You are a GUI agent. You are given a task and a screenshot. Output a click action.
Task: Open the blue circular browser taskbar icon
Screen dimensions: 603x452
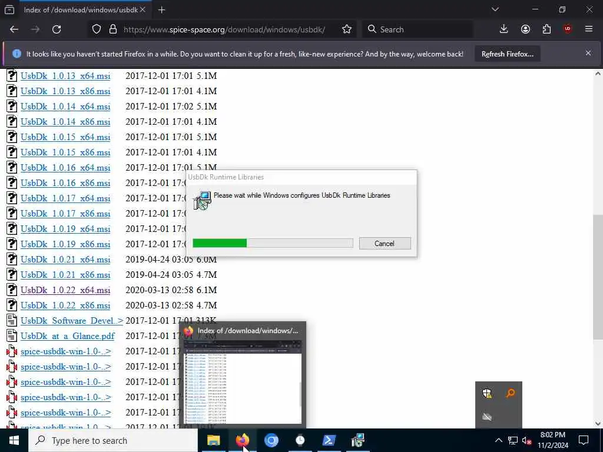pos(271,440)
